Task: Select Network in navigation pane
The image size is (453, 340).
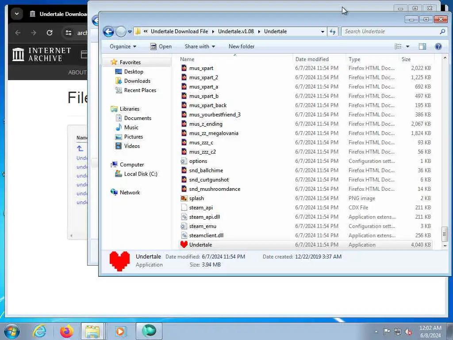Action: tap(130, 193)
